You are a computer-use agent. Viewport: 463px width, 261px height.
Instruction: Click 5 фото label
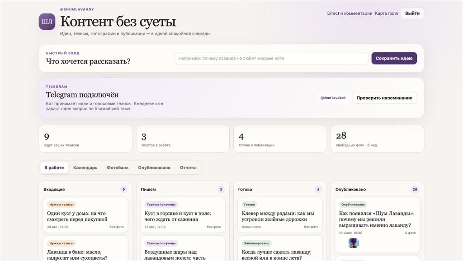(410, 233)
